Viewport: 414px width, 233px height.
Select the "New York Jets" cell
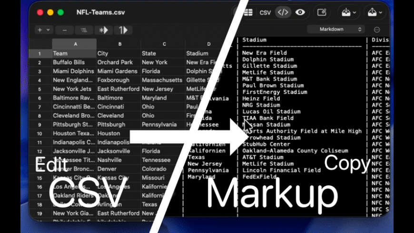tap(74, 89)
